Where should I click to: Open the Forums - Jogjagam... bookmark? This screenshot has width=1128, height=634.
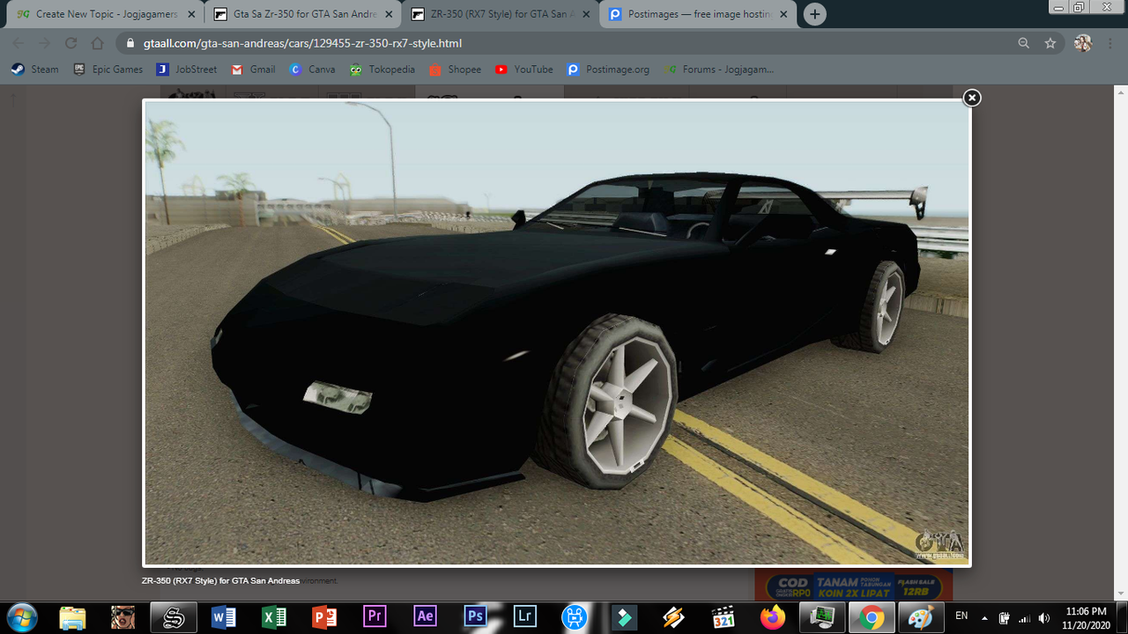tap(719, 70)
